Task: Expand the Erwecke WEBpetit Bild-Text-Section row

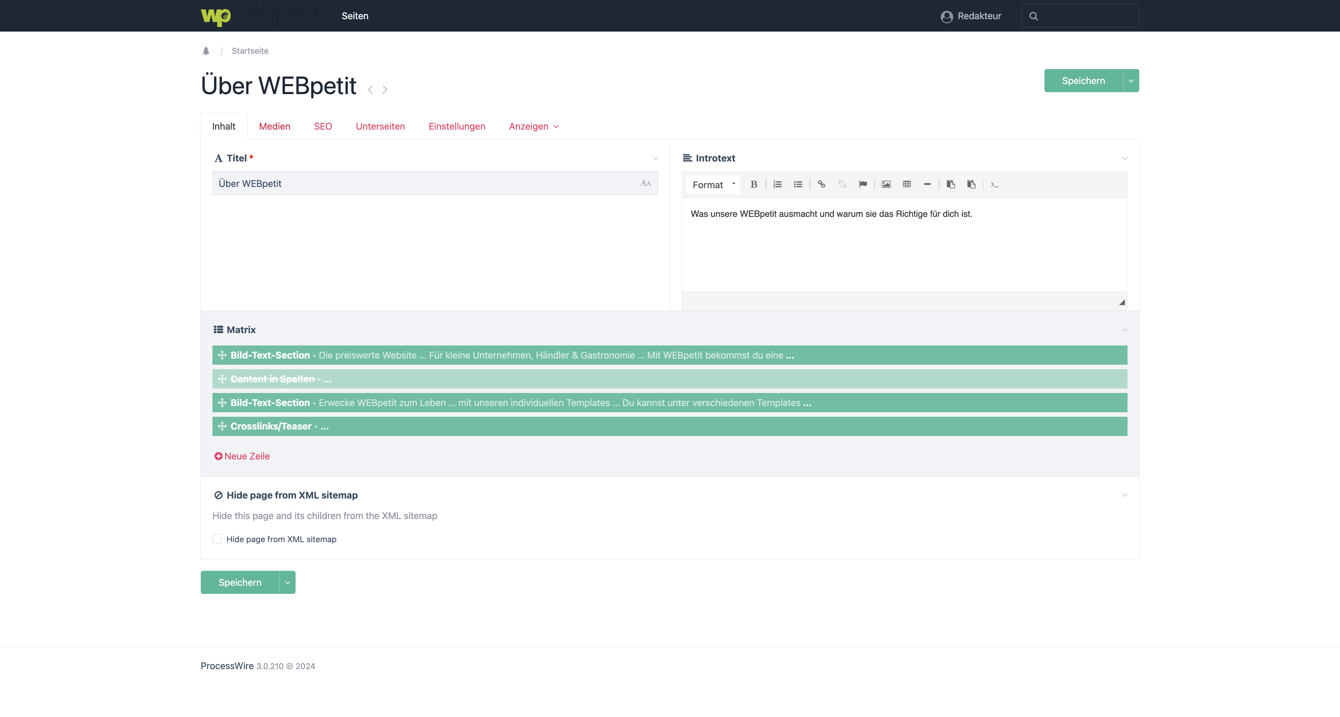Action: tap(669, 403)
